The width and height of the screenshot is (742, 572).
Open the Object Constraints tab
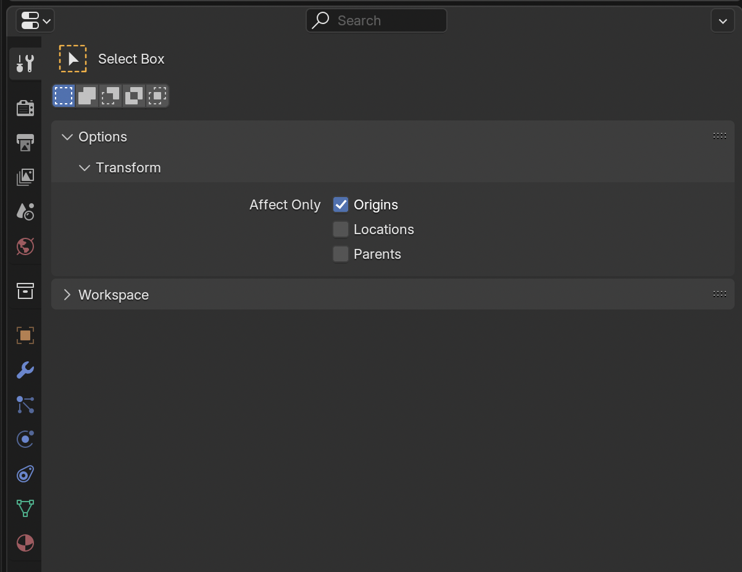25,474
